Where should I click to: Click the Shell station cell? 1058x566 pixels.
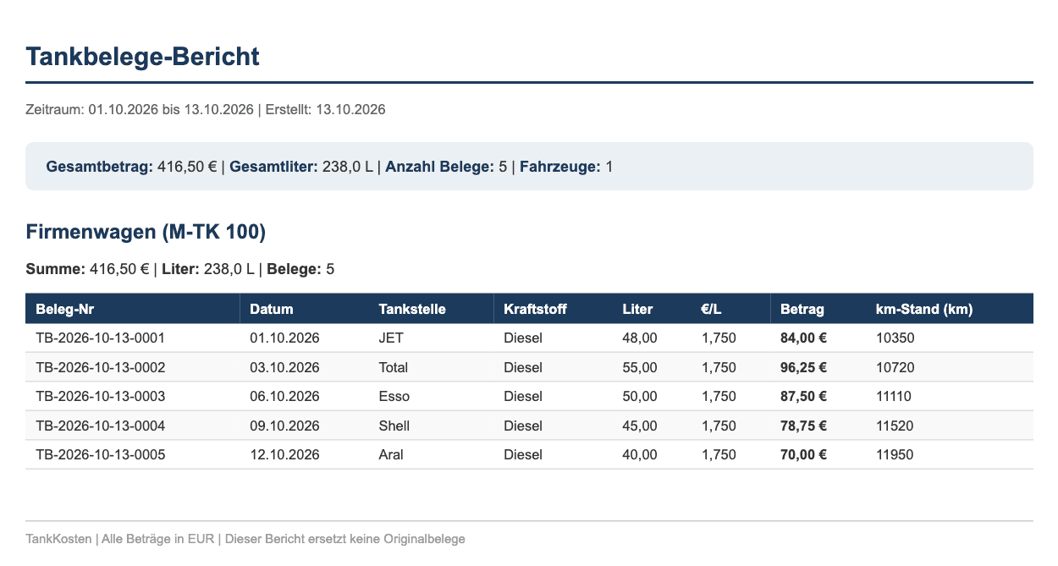[x=394, y=426]
